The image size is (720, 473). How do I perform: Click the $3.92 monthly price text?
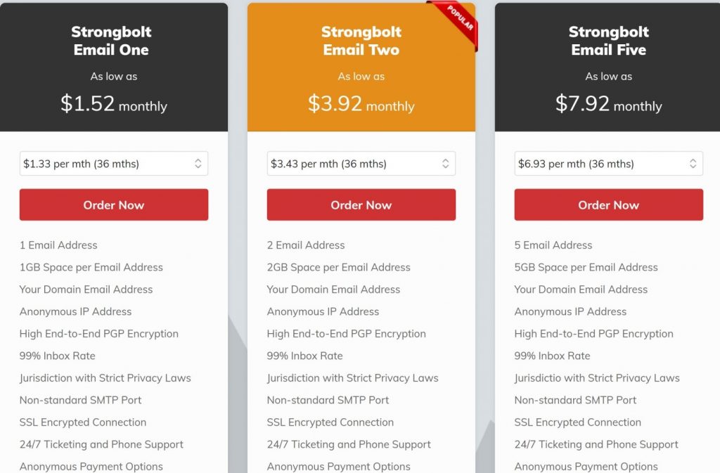361,103
